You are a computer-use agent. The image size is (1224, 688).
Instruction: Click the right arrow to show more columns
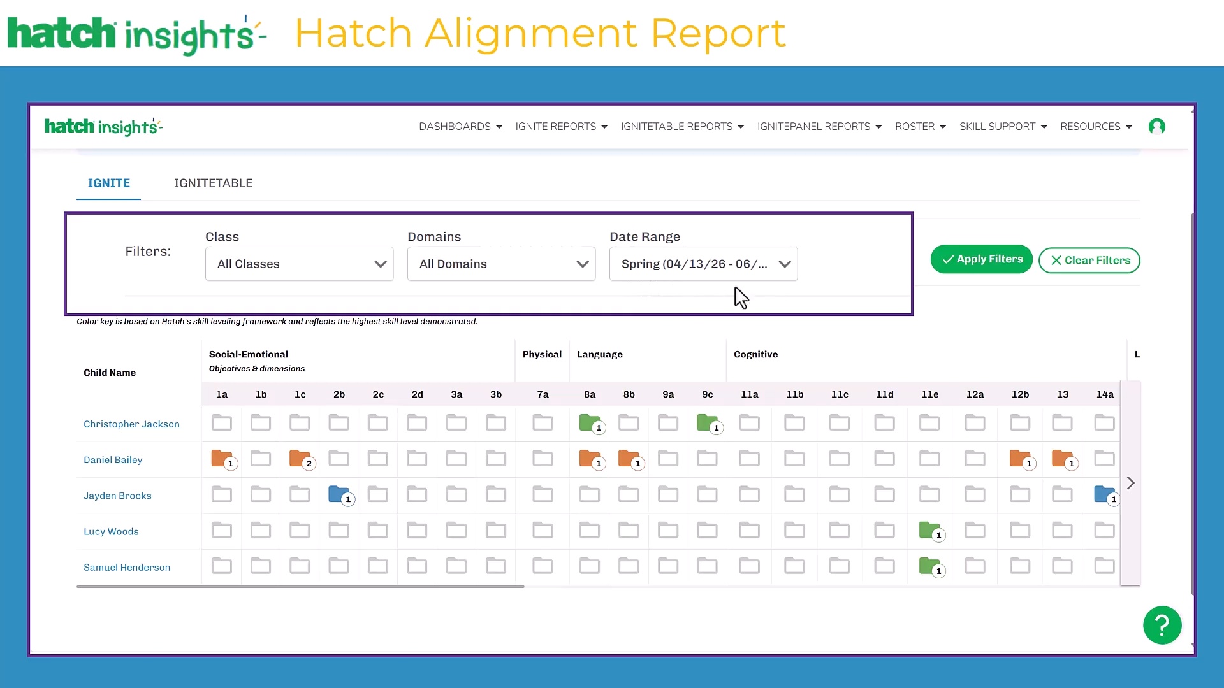click(x=1130, y=483)
